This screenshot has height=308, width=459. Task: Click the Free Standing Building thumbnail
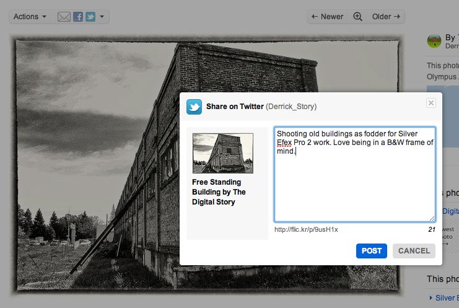(223, 153)
